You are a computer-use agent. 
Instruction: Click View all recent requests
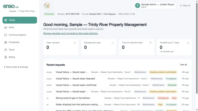click(x=183, y=65)
